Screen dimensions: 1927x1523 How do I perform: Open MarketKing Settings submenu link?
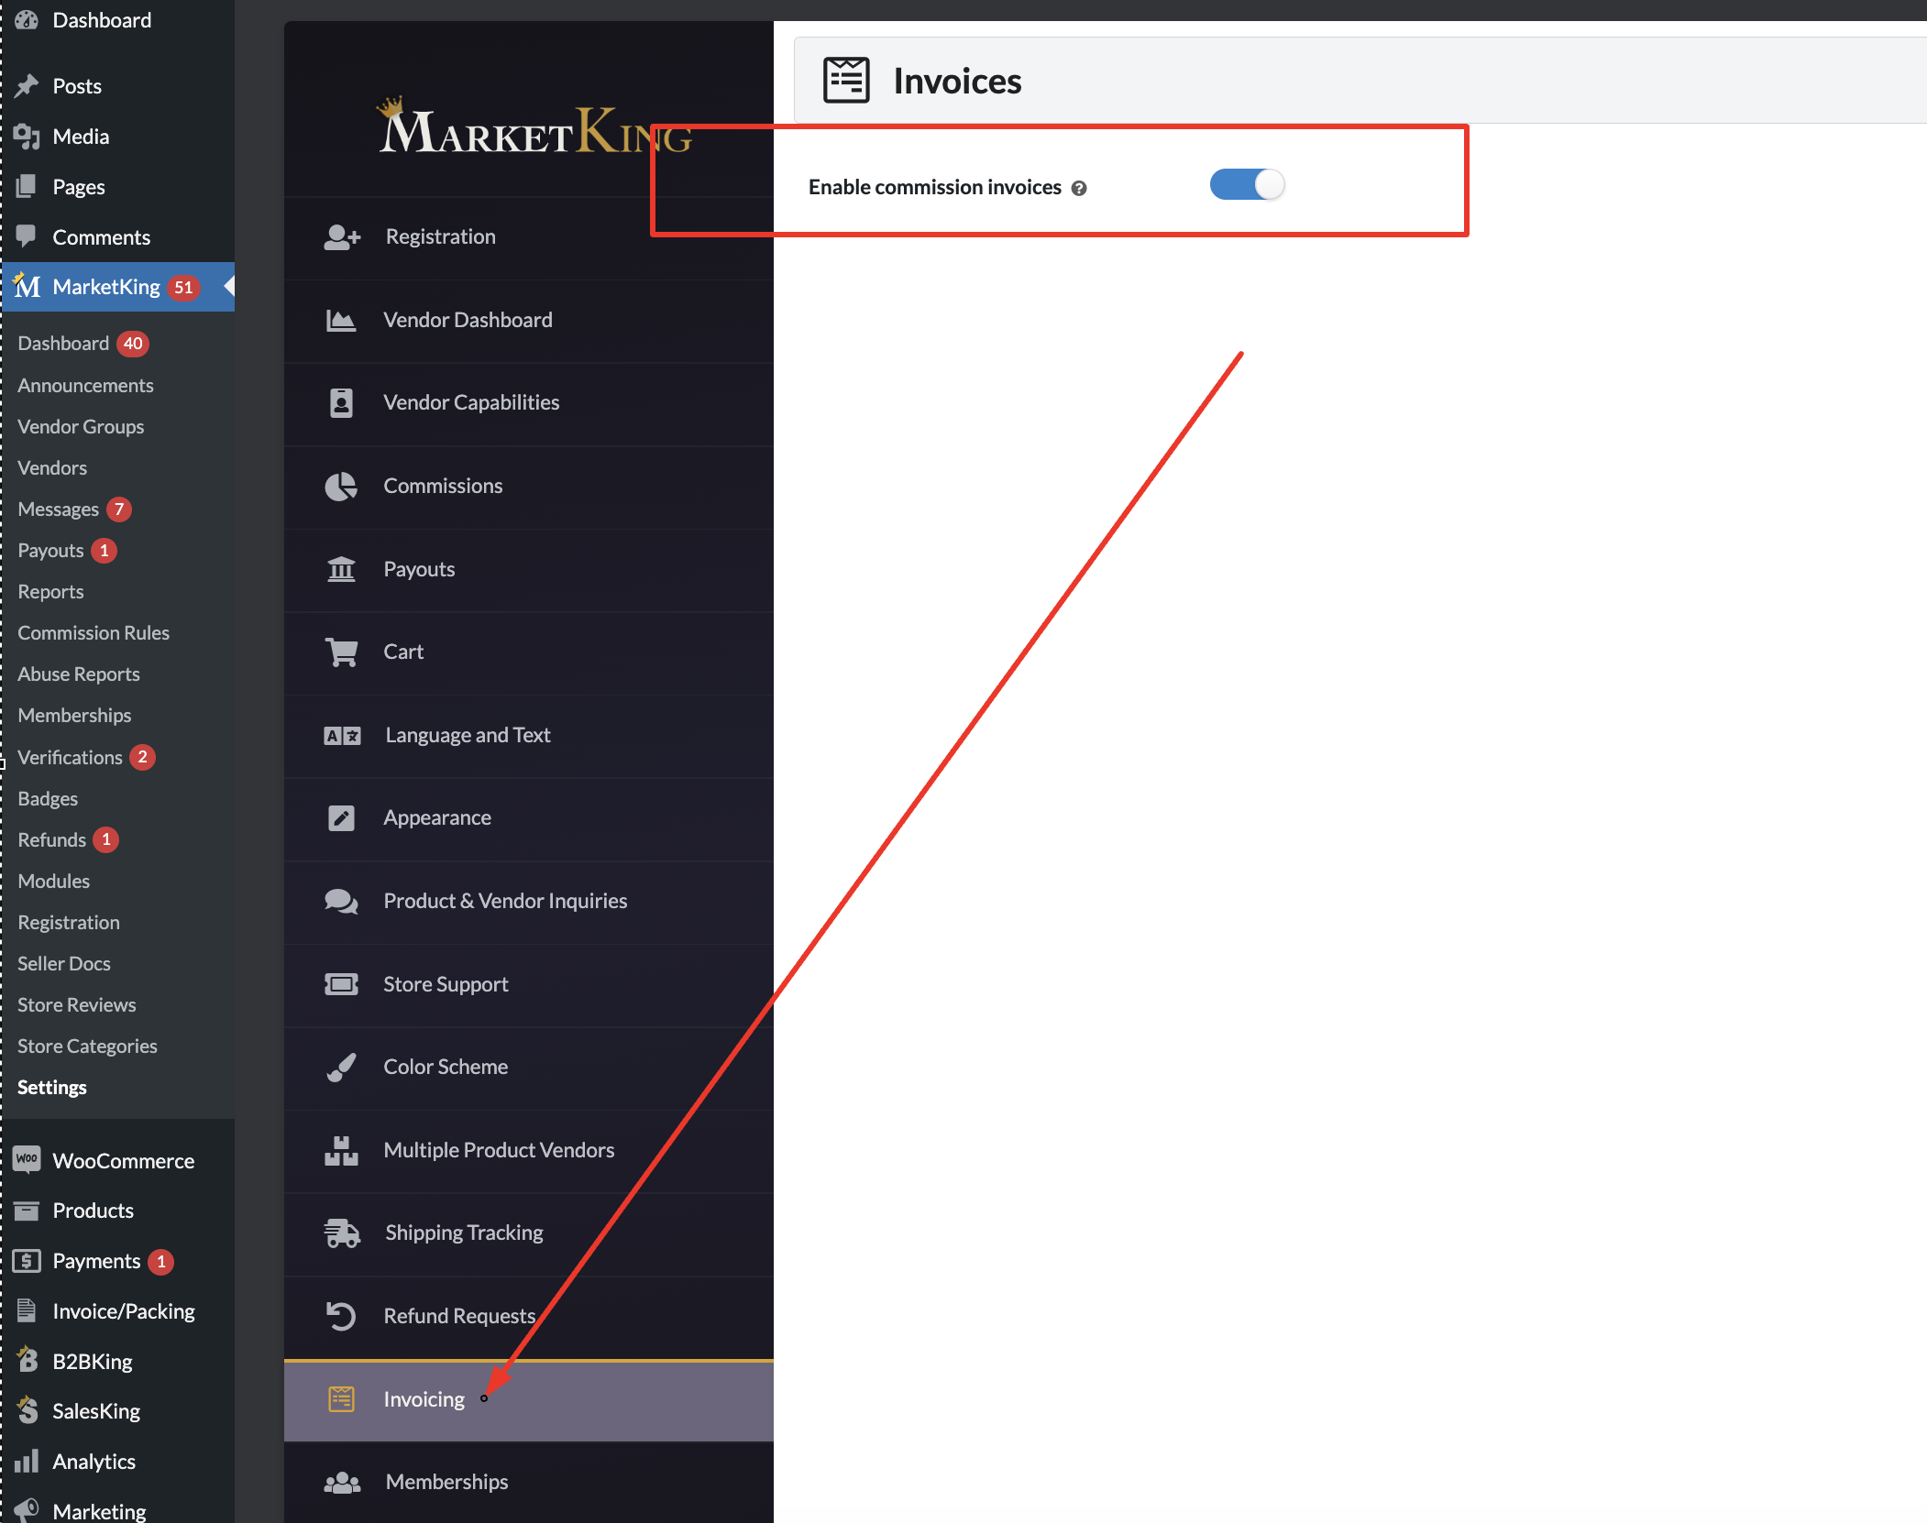(52, 1088)
